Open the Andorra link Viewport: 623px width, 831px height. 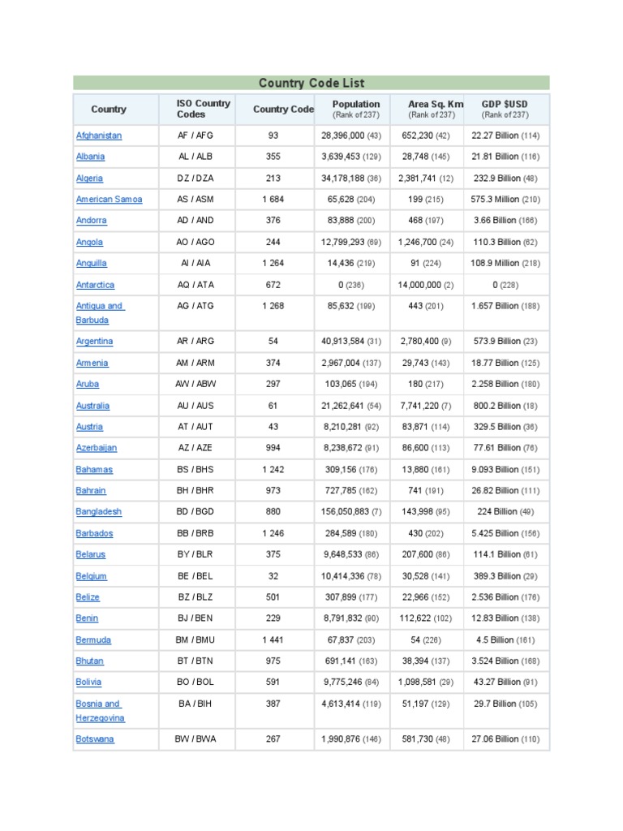(x=91, y=221)
